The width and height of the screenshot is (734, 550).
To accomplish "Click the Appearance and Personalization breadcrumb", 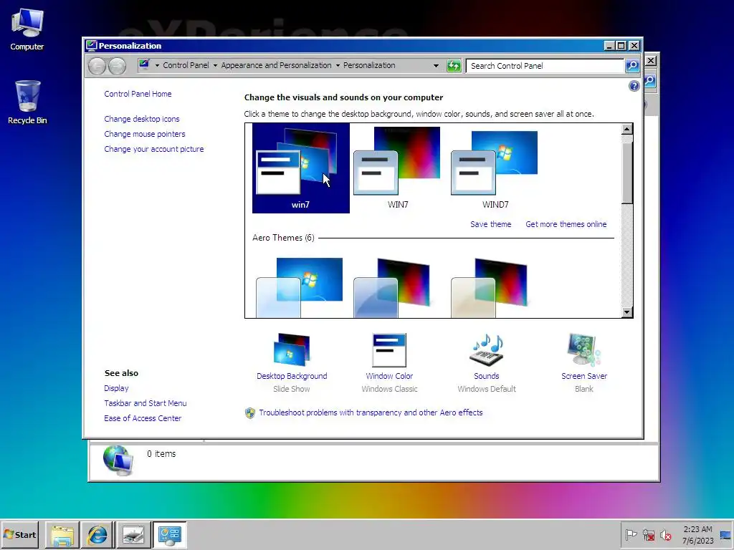I will 276,65.
